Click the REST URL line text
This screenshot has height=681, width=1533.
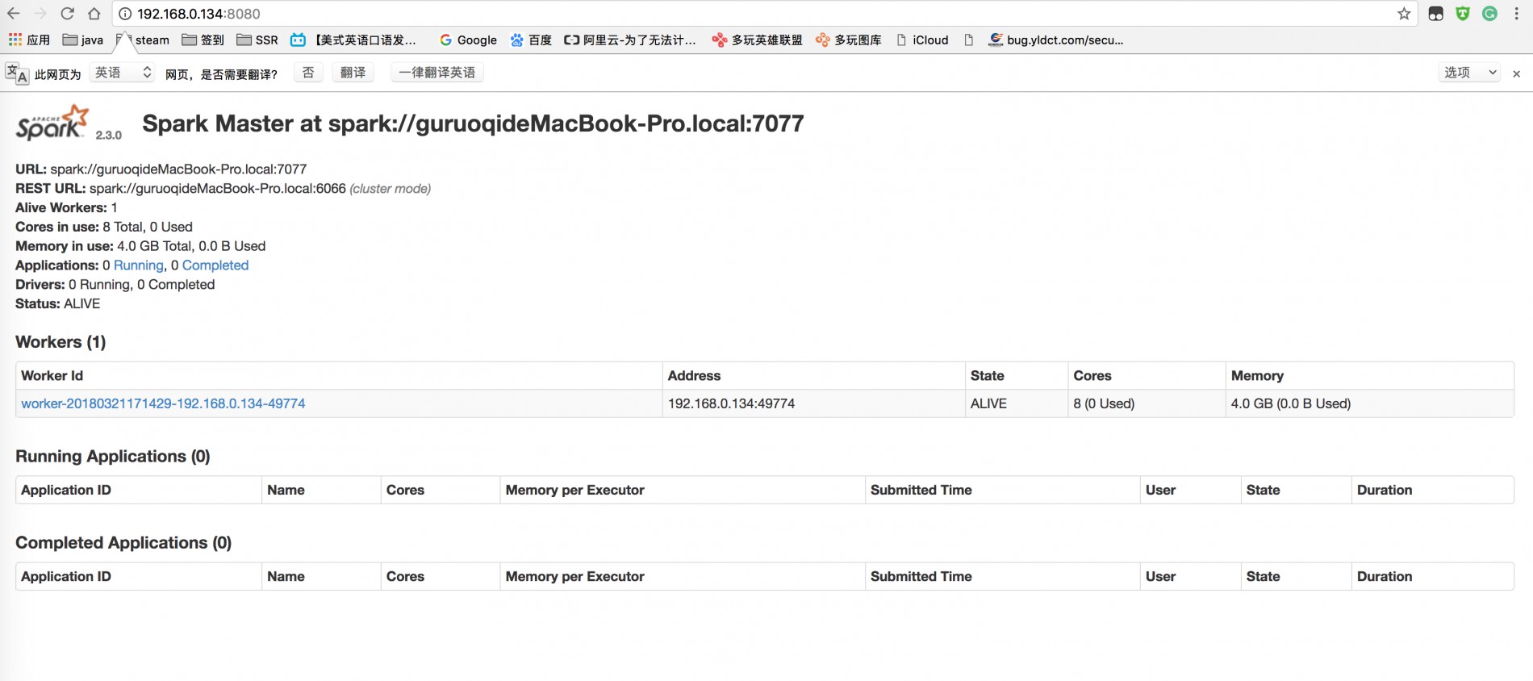(223, 189)
